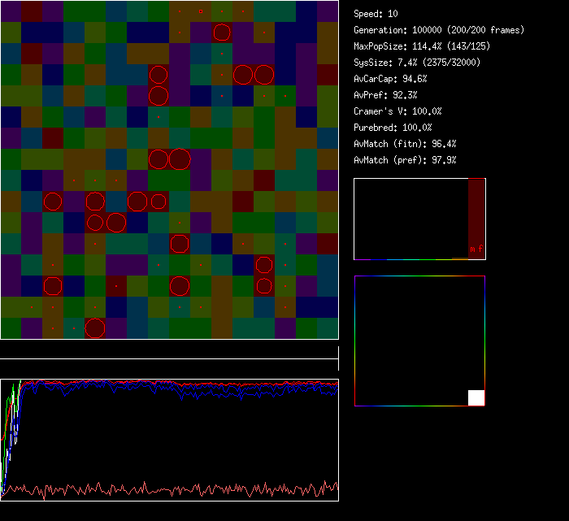This screenshot has height=521, width=569.
Task: Click the leftmost red circle in the grid
Action: click(53, 202)
